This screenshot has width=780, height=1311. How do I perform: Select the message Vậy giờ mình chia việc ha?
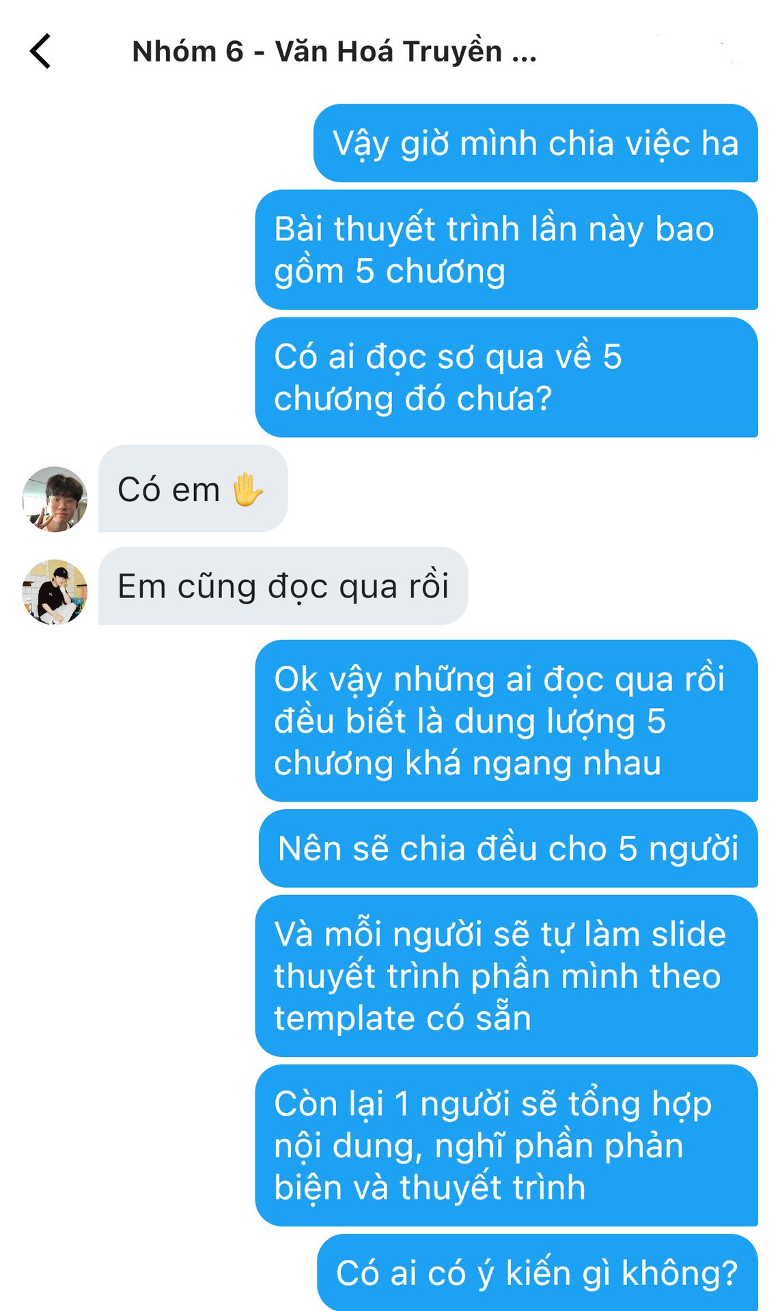click(535, 143)
